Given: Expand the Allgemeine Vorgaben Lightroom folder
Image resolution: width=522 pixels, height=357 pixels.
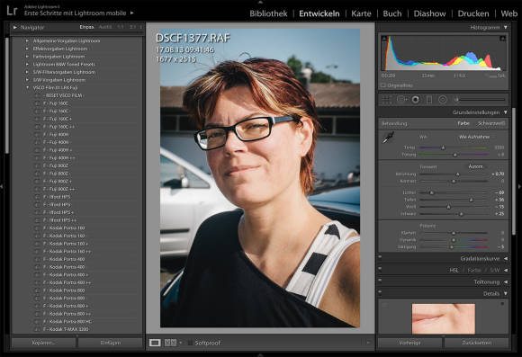Looking at the screenshot, I should coord(27,40).
